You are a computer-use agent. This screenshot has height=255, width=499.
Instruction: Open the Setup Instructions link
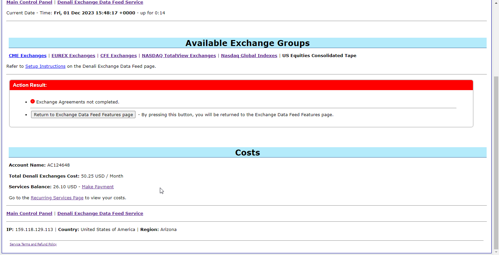pos(45,66)
